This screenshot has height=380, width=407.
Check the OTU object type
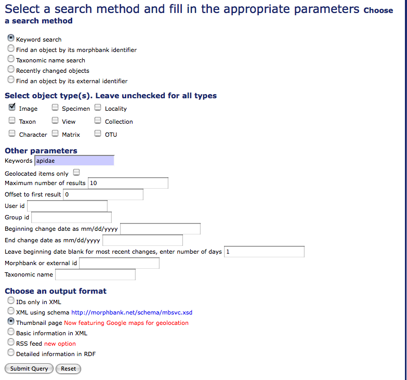[x=98, y=134]
